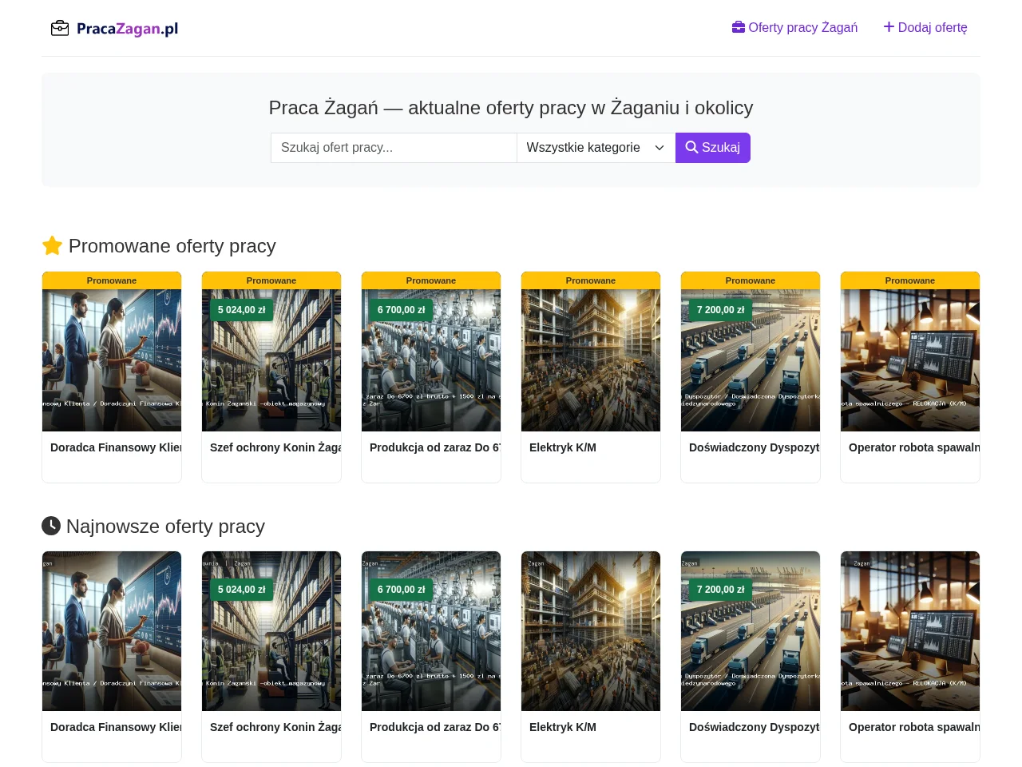The image size is (1022, 767).
Task: Open newest Produkcja od zaraz image
Action: coord(431,631)
